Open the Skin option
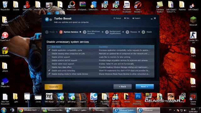The image size is (201, 113). [127, 18]
